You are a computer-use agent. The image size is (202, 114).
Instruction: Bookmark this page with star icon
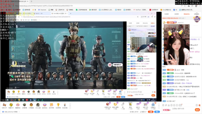tap(185, 6)
